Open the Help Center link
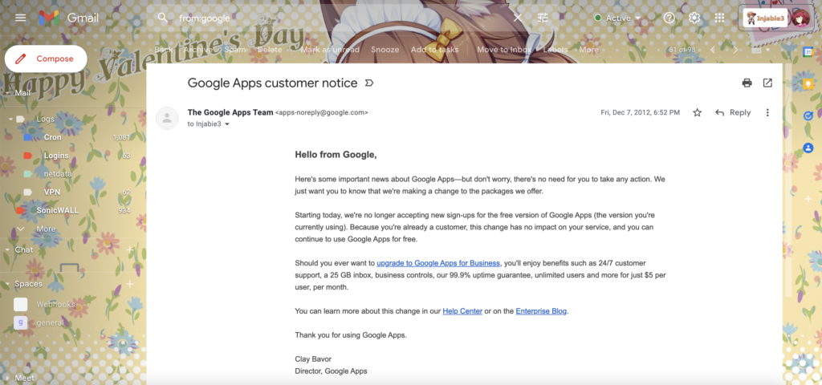Screen dimensions: 822x385 [x=462, y=311]
